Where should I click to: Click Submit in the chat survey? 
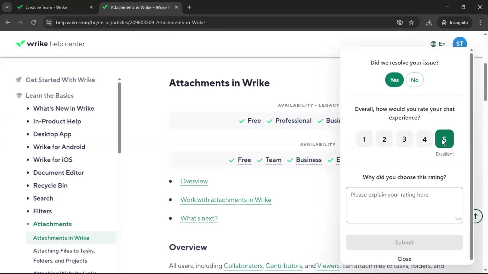pyautogui.click(x=404, y=242)
